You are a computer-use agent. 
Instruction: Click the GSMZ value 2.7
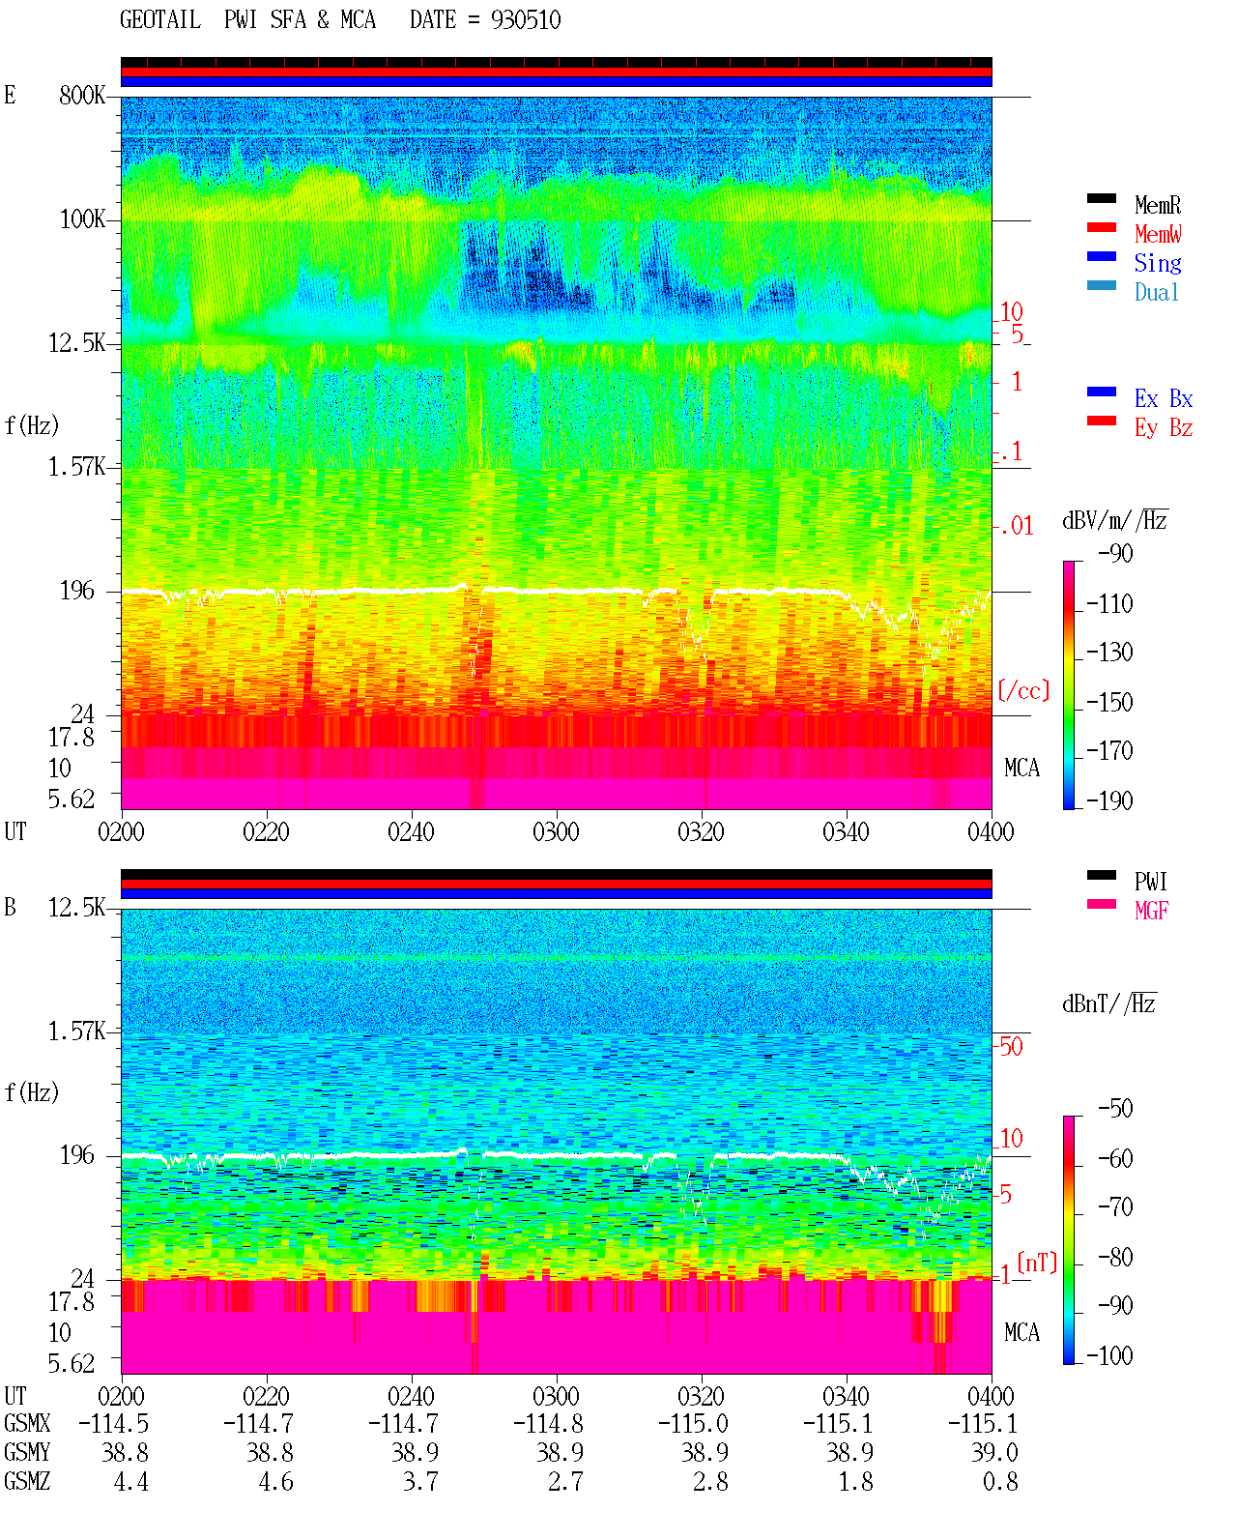(566, 1481)
